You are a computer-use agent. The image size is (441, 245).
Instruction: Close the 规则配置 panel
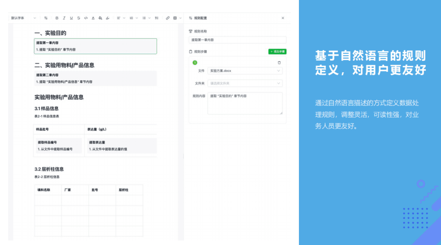283,18
